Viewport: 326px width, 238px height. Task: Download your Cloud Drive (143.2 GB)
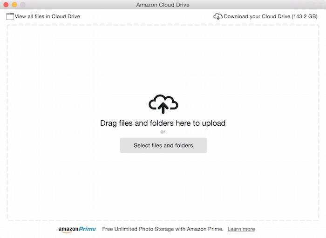tap(271, 16)
